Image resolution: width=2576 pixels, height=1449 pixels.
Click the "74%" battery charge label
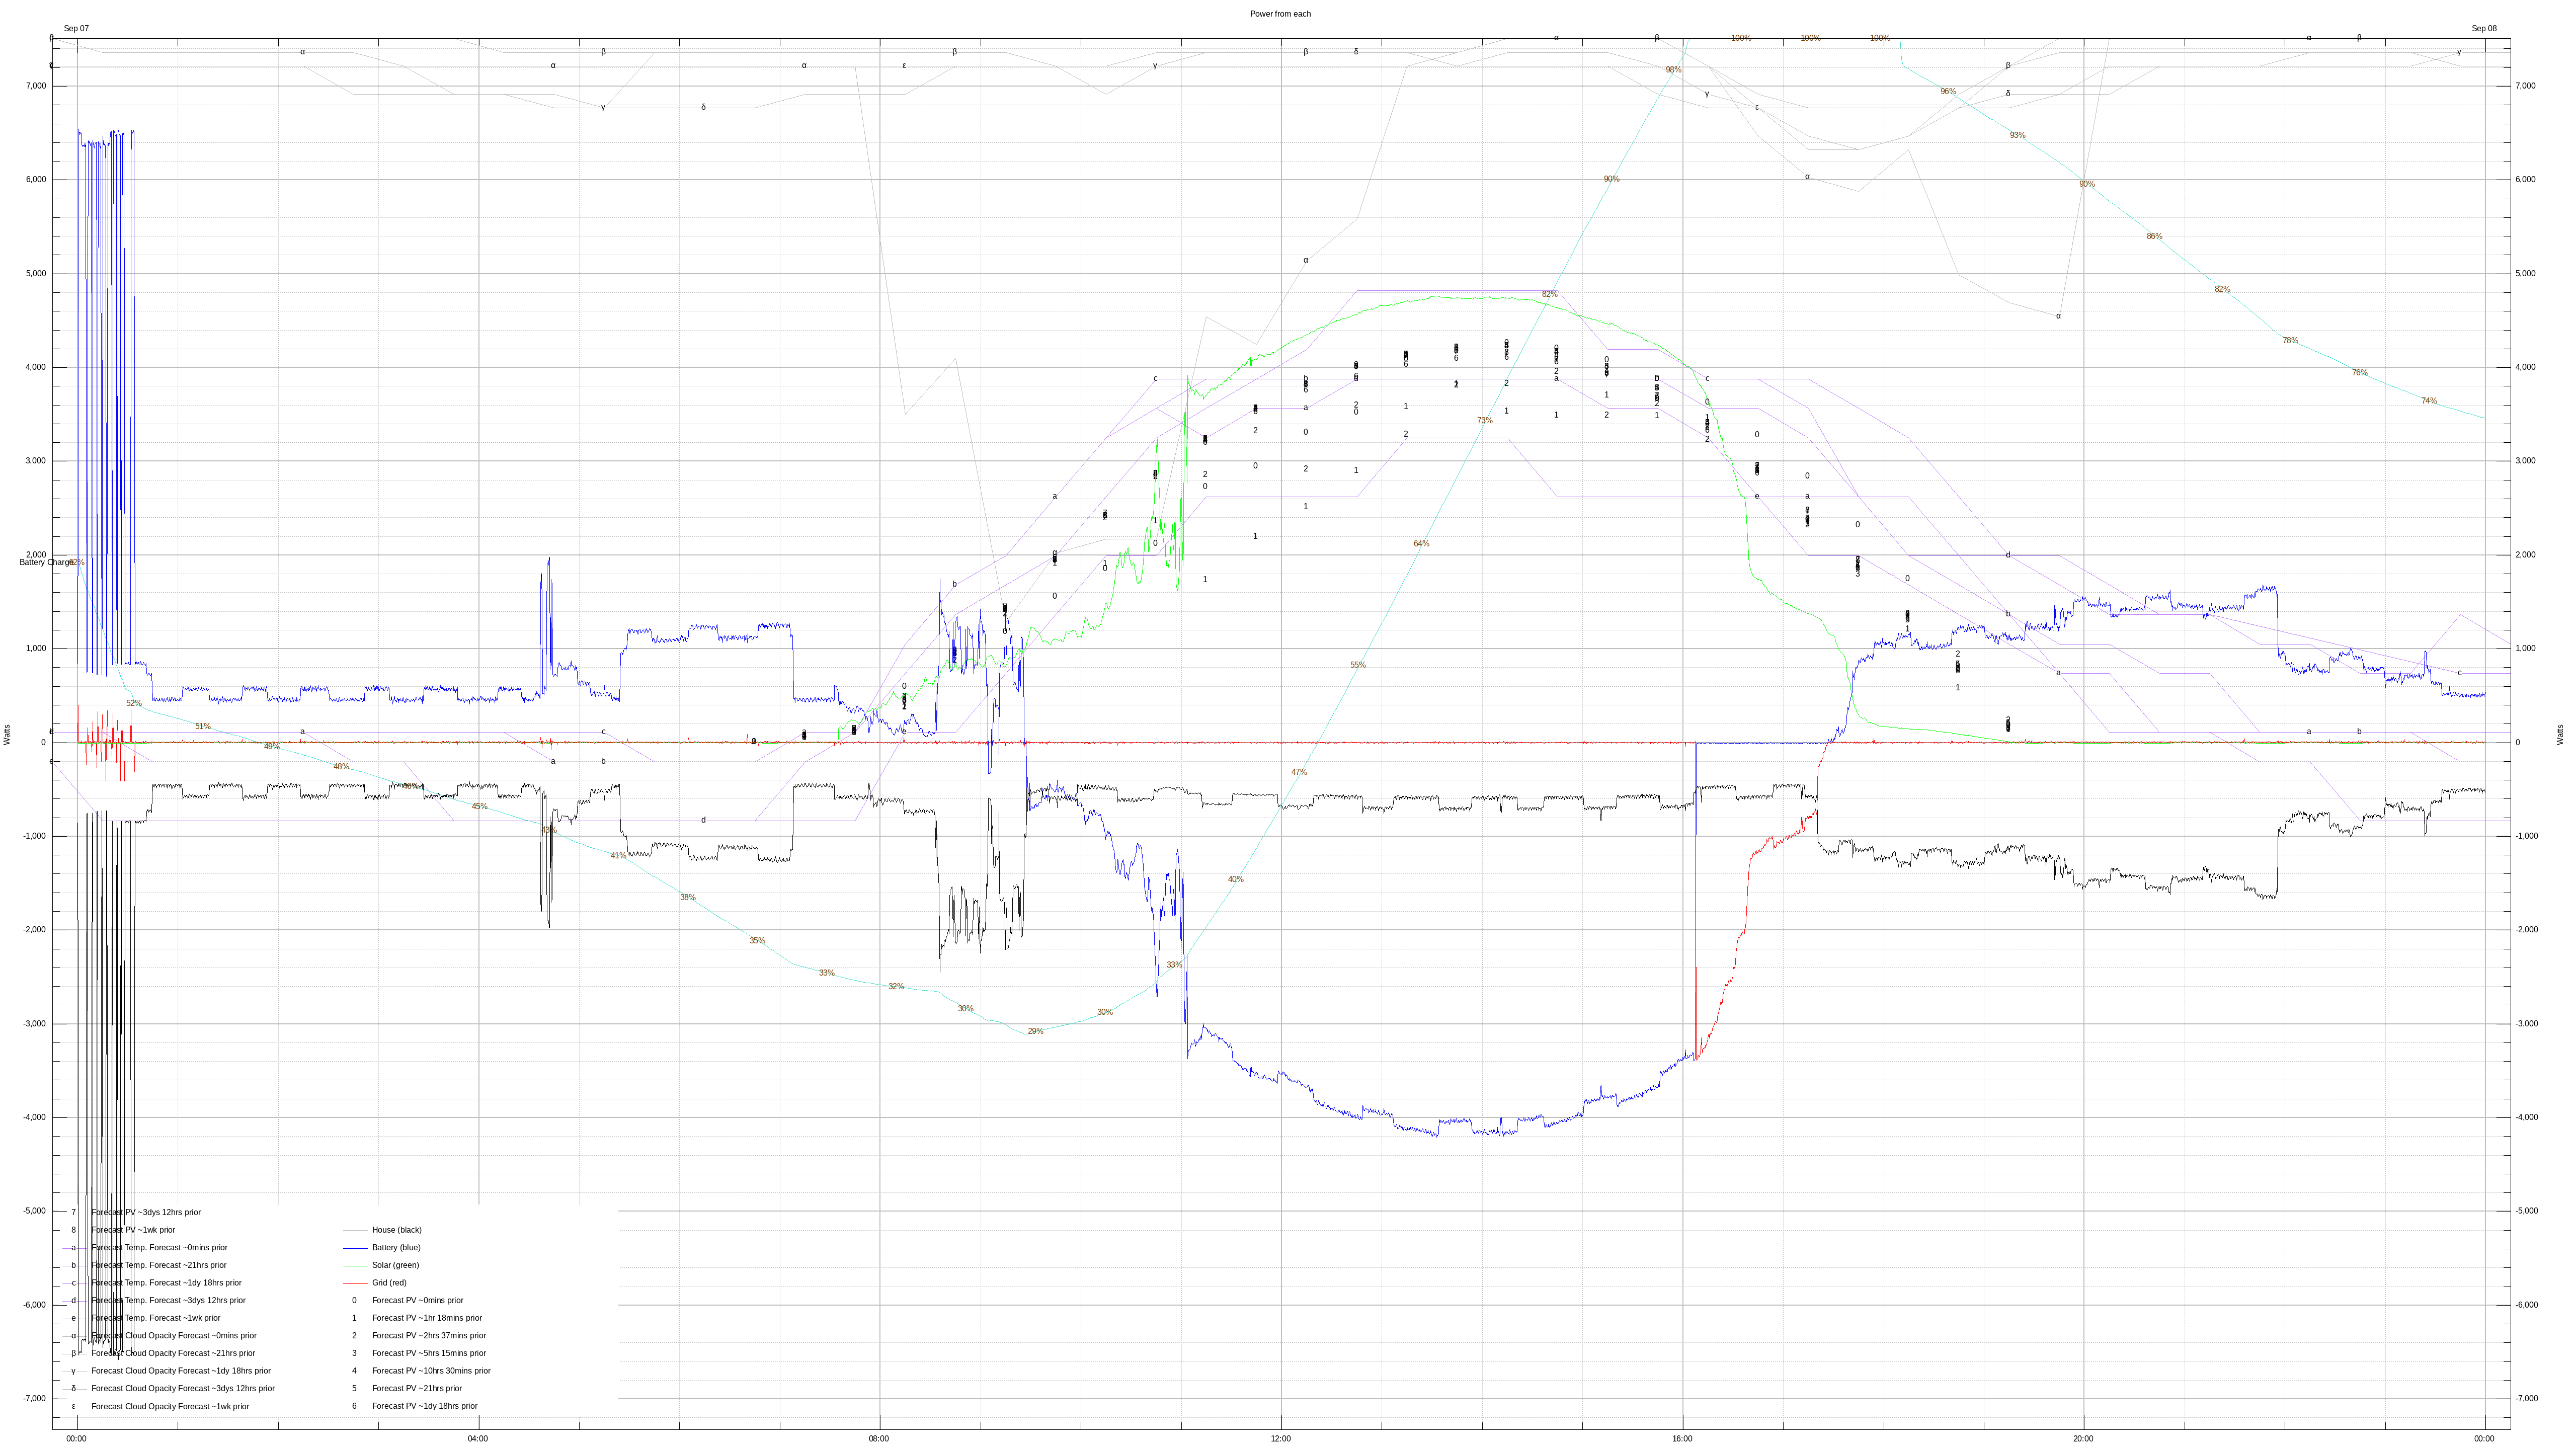(2429, 401)
